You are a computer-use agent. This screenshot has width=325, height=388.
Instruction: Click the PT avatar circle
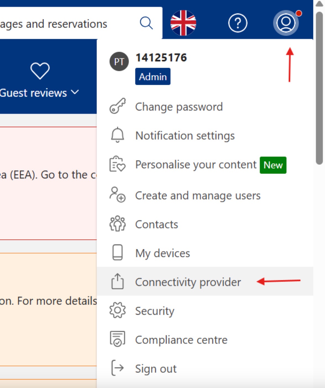[119, 61]
